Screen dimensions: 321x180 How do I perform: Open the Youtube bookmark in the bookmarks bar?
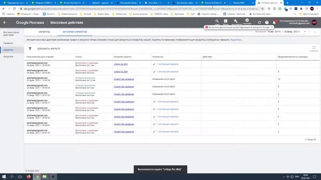pos(86,14)
